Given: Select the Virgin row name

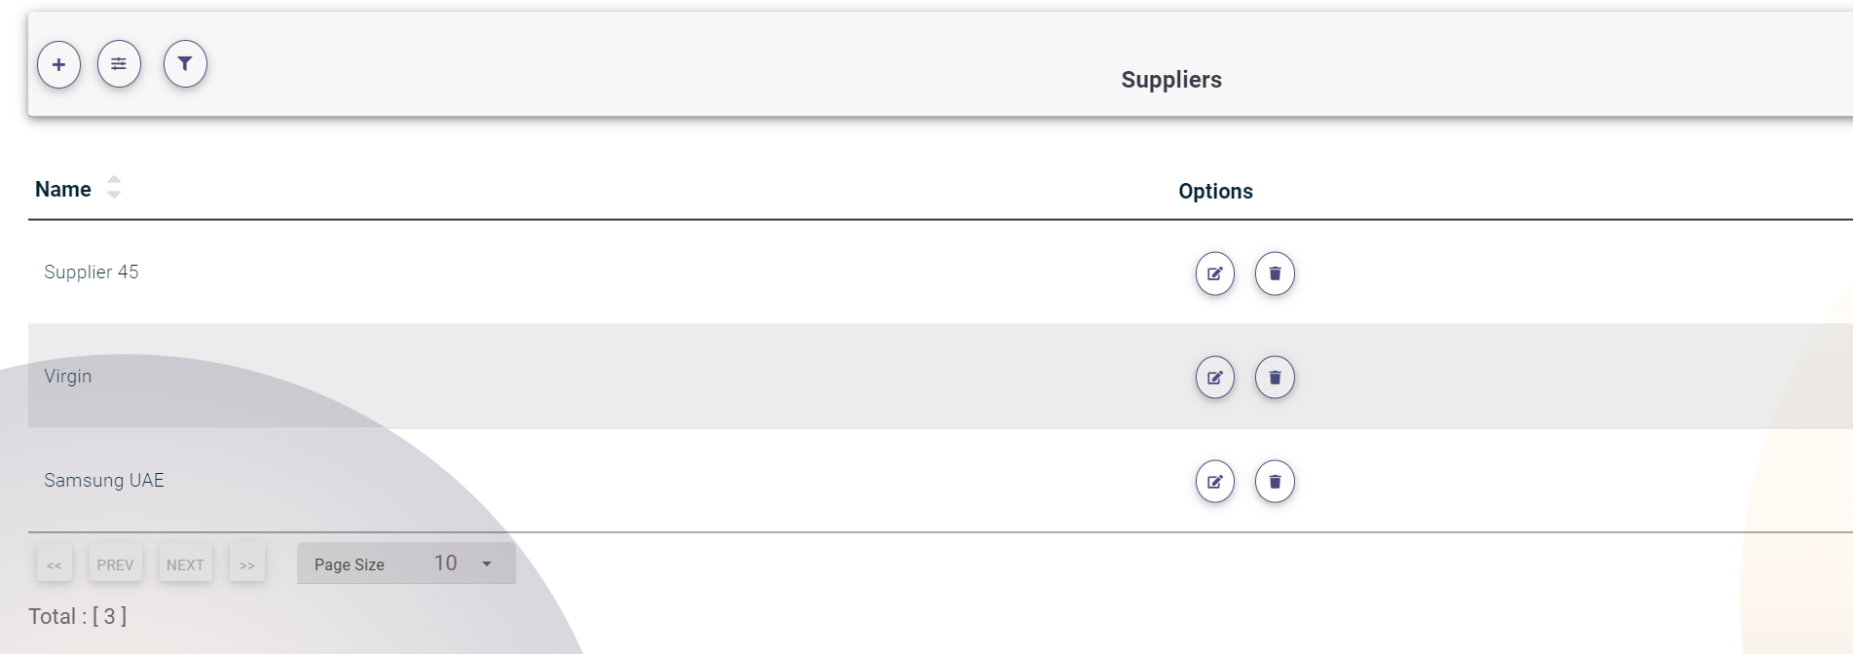Looking at the screenshot, I should click(x=68, y=377).
